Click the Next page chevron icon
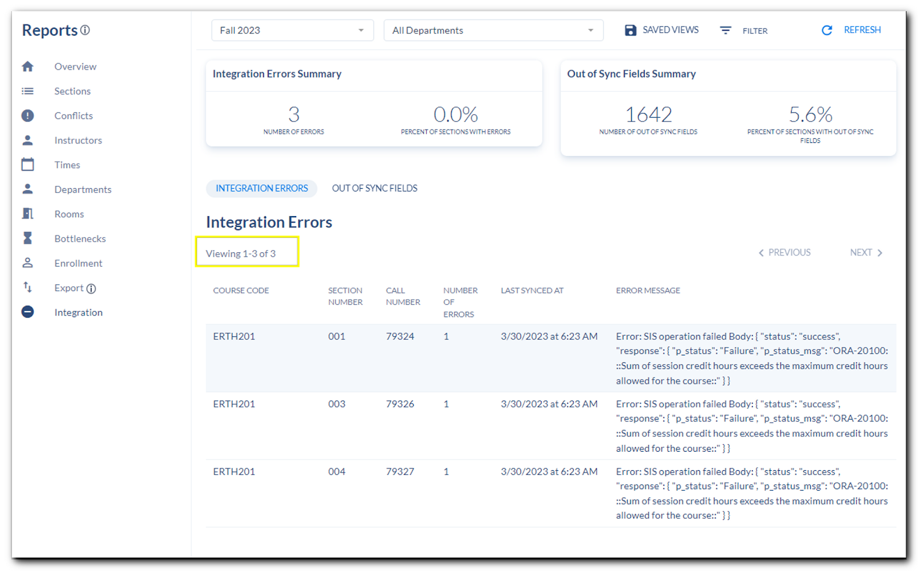Screen dimensions: 918x571 (880, 253)
